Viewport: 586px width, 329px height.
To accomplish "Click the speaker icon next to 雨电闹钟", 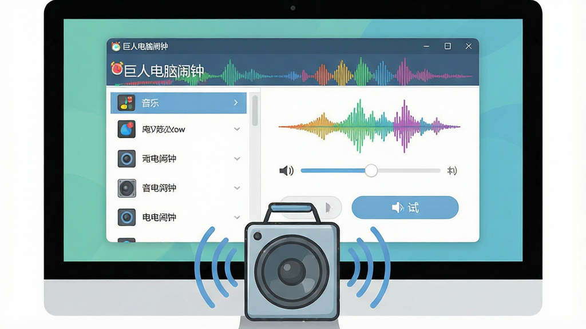I will (x=126, y=159).
